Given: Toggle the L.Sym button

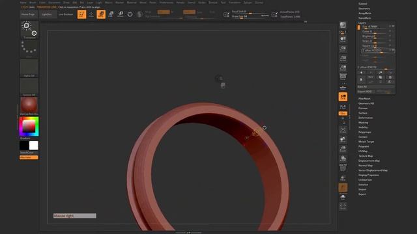Looking at the screenshot, I should coord(343,107).
